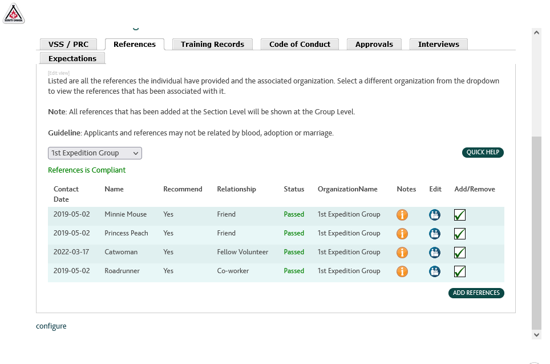550x364 pixels.
Task: Click the Contact Date column header
Action: [x=66, y=194]
